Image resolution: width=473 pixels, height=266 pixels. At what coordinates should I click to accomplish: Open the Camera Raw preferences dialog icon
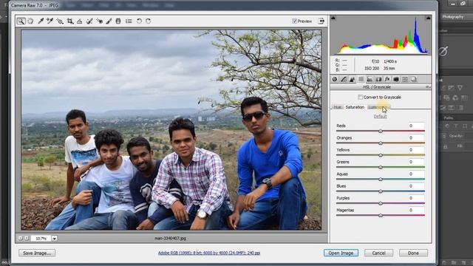coord(129,21)
